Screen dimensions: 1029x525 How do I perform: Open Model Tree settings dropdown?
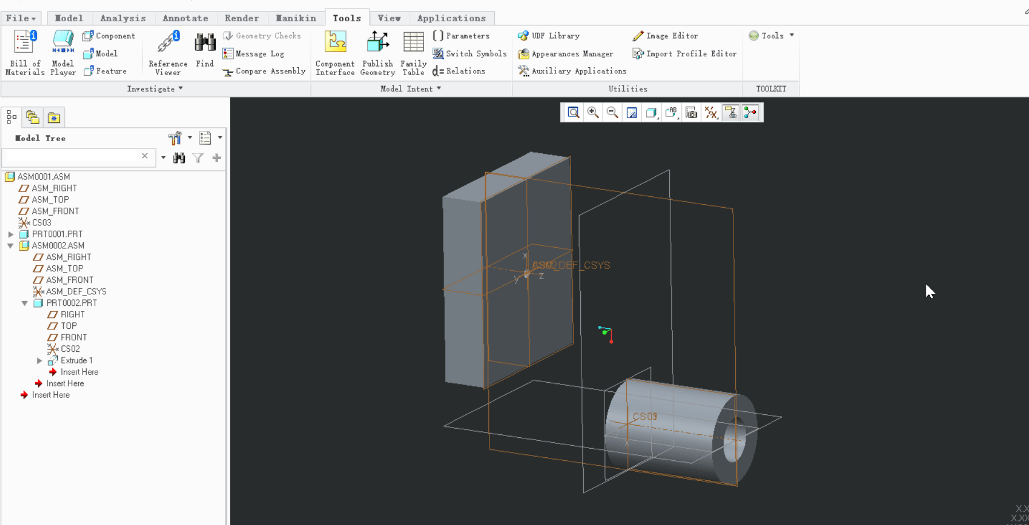click(180, 138)
